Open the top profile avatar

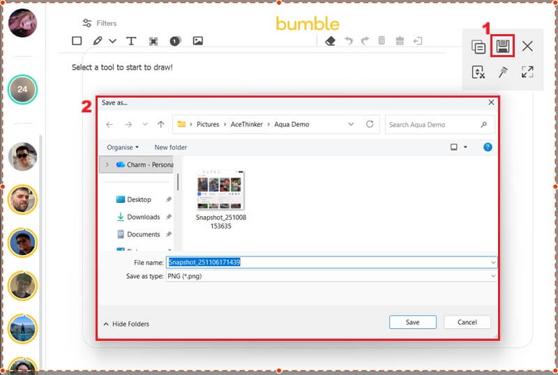pyautogui.click(x=22, y=23)
